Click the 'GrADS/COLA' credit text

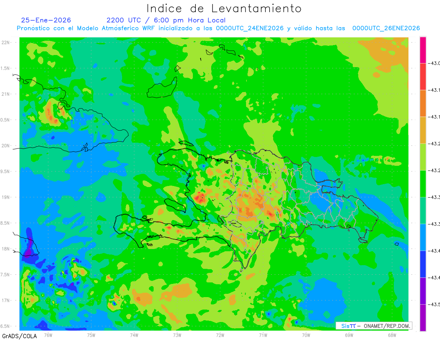pos(19,336)
